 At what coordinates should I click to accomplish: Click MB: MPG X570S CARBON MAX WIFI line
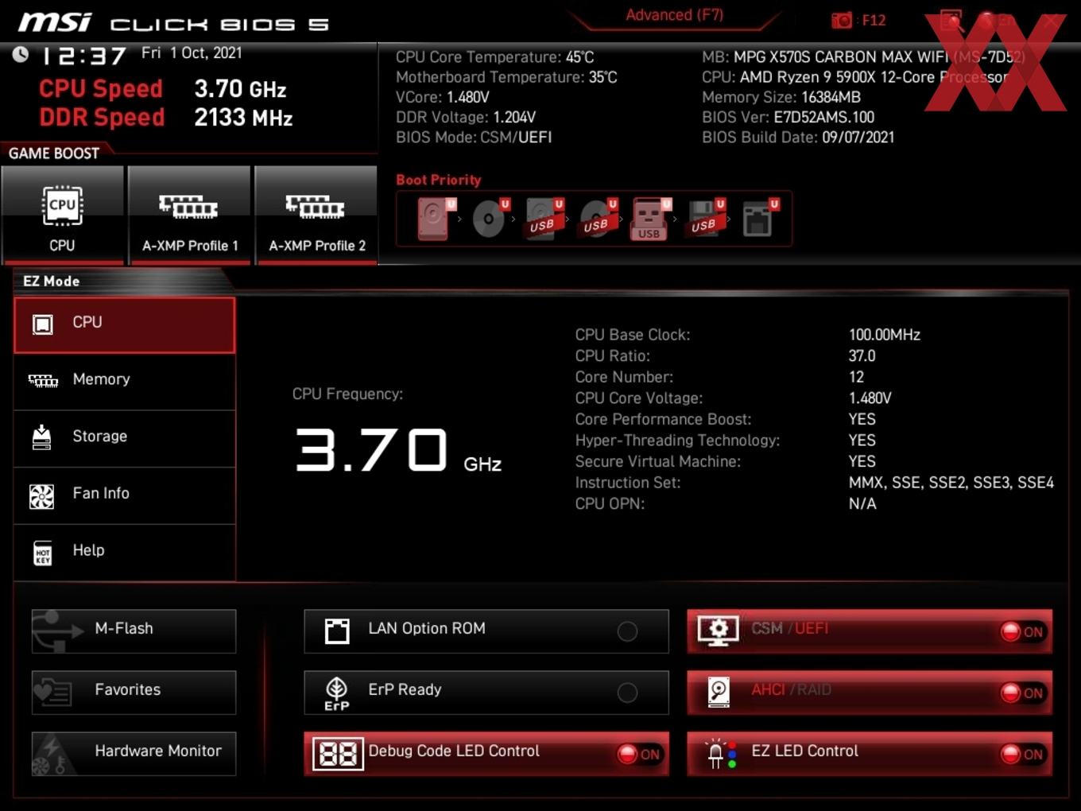click(863, 57)
